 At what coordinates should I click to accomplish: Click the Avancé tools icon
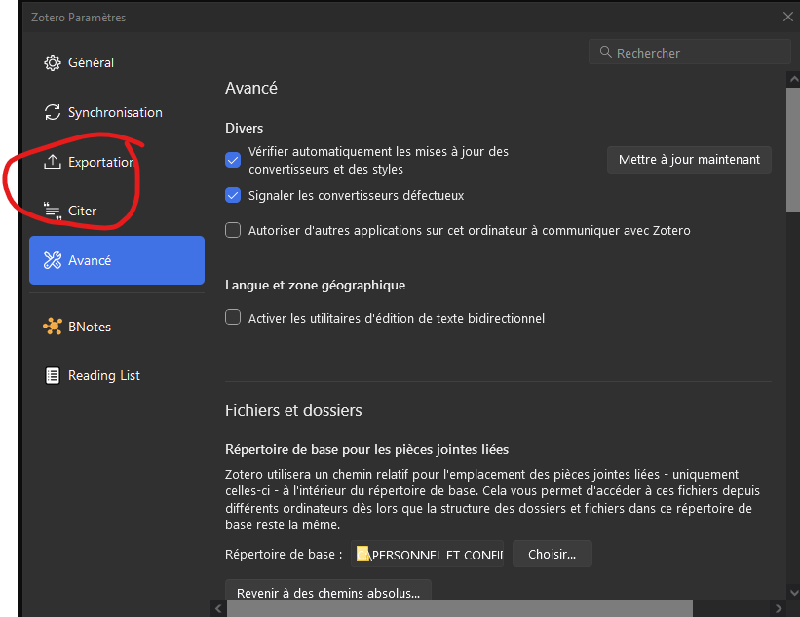click(x=52, y=260)
